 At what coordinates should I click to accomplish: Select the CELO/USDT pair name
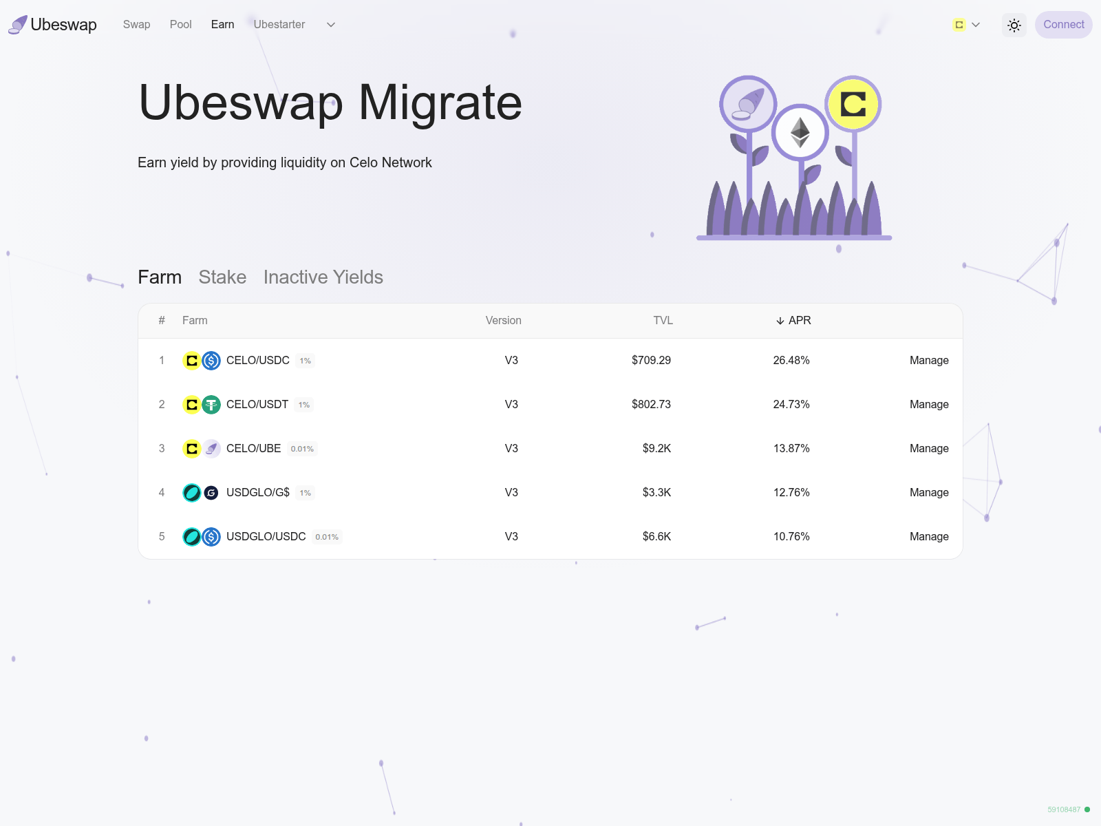[x=257, y=404]
